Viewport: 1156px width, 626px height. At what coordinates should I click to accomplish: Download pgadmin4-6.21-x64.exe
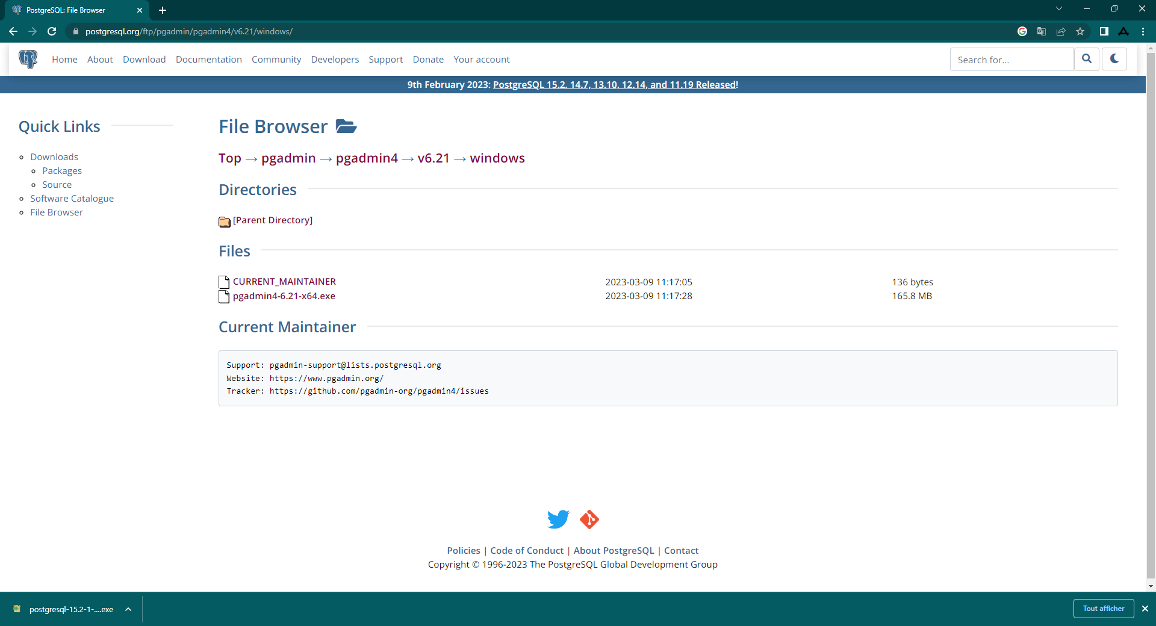pyautogui.click(x=284, y=296)
